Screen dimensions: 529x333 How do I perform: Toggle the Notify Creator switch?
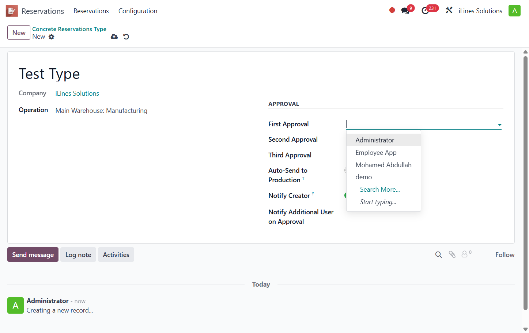345,195
